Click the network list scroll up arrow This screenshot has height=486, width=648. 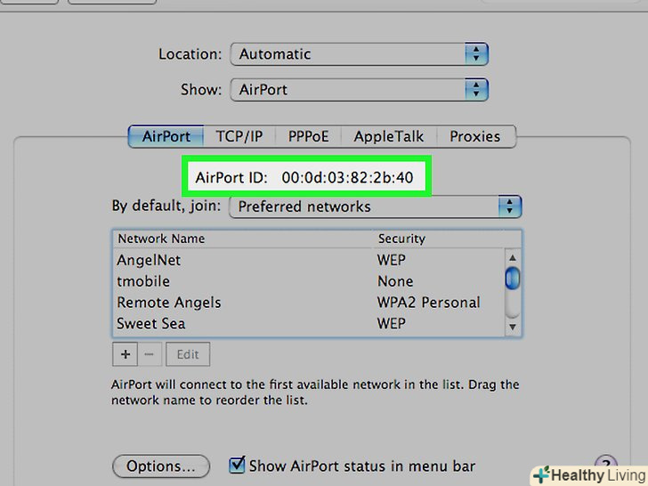pos(513,258)
